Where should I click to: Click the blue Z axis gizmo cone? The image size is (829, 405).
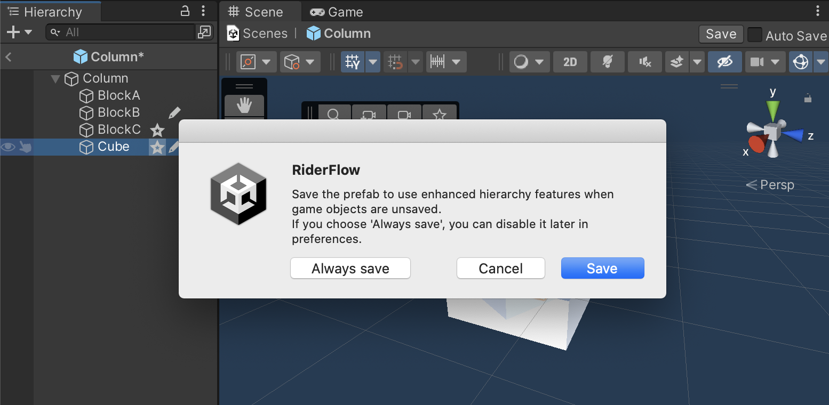[794, 135]
